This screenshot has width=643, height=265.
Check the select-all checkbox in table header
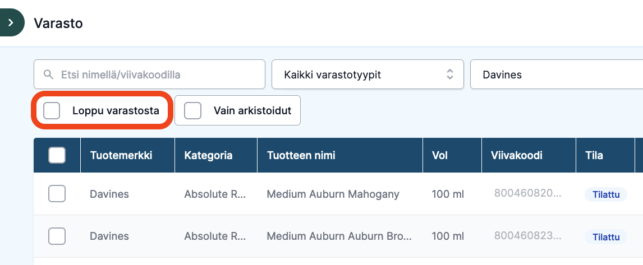[x=57, y=155]
